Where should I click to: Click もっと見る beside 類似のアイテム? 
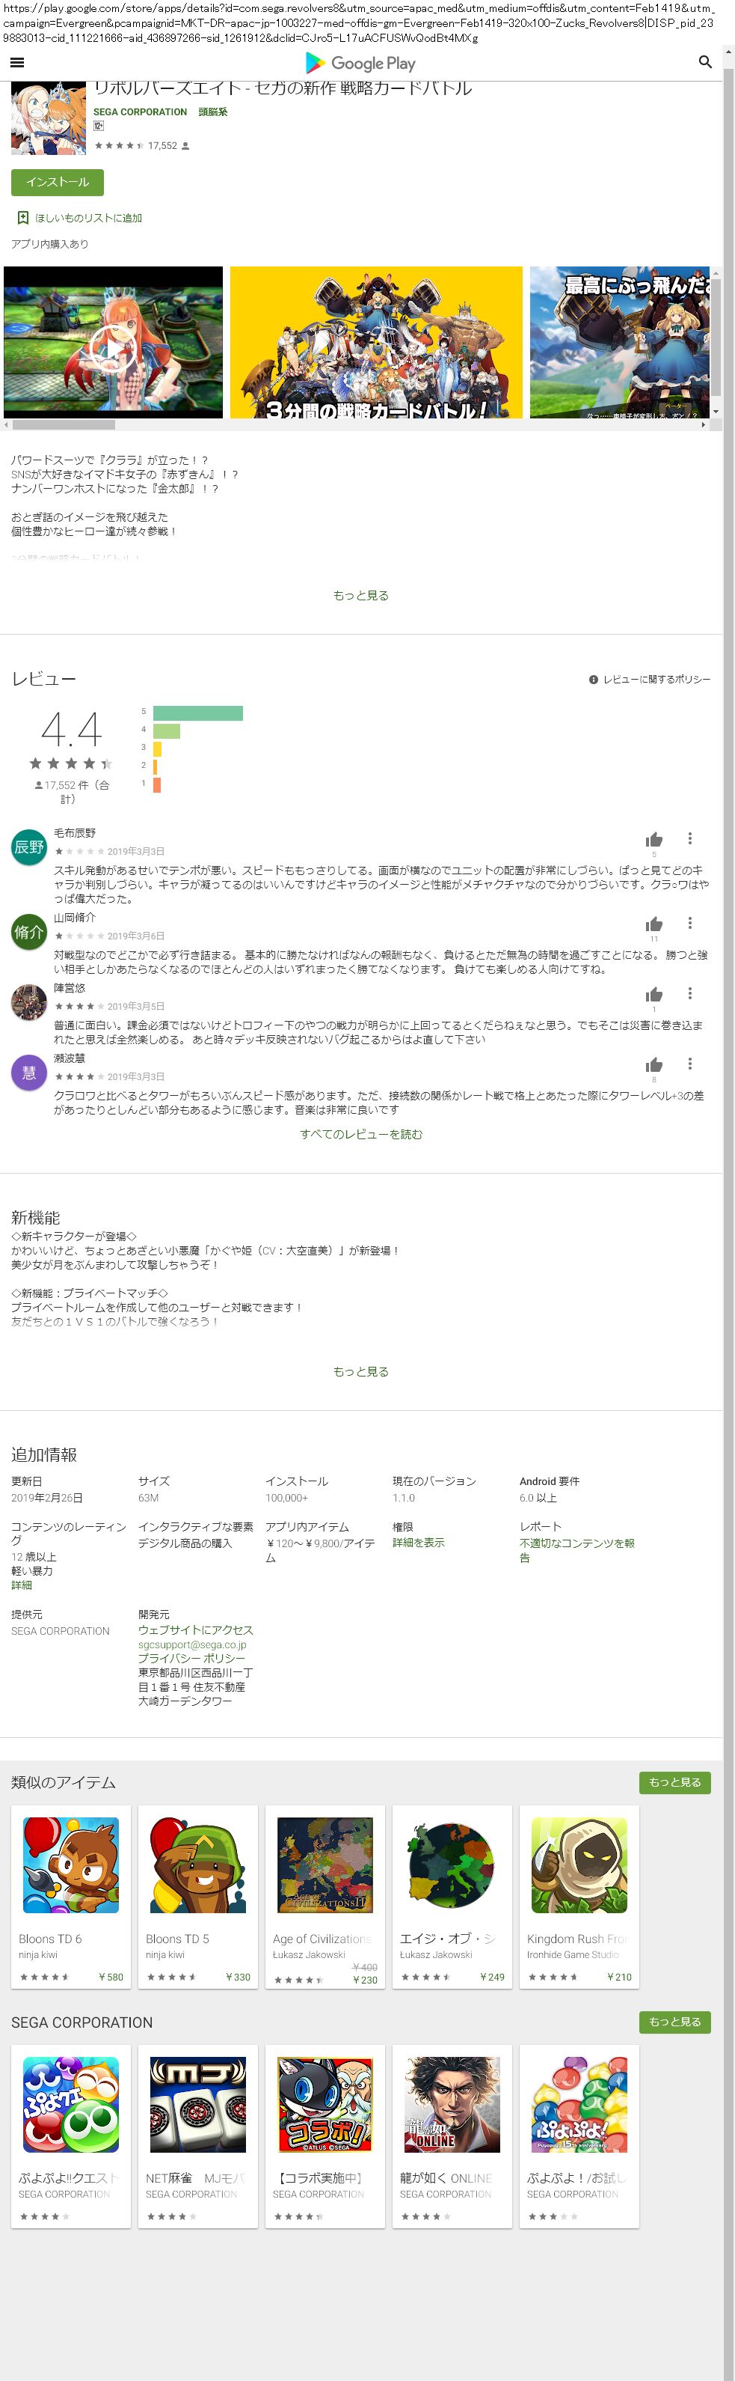pyautogui.click(x=675, y=1782)
